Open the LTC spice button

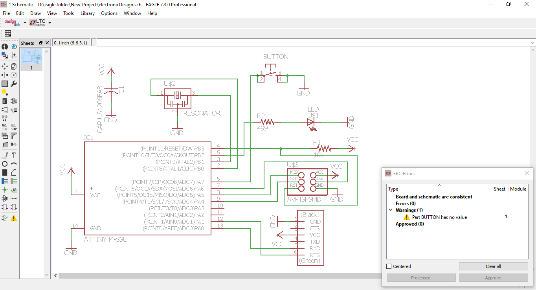click(39, 23)
